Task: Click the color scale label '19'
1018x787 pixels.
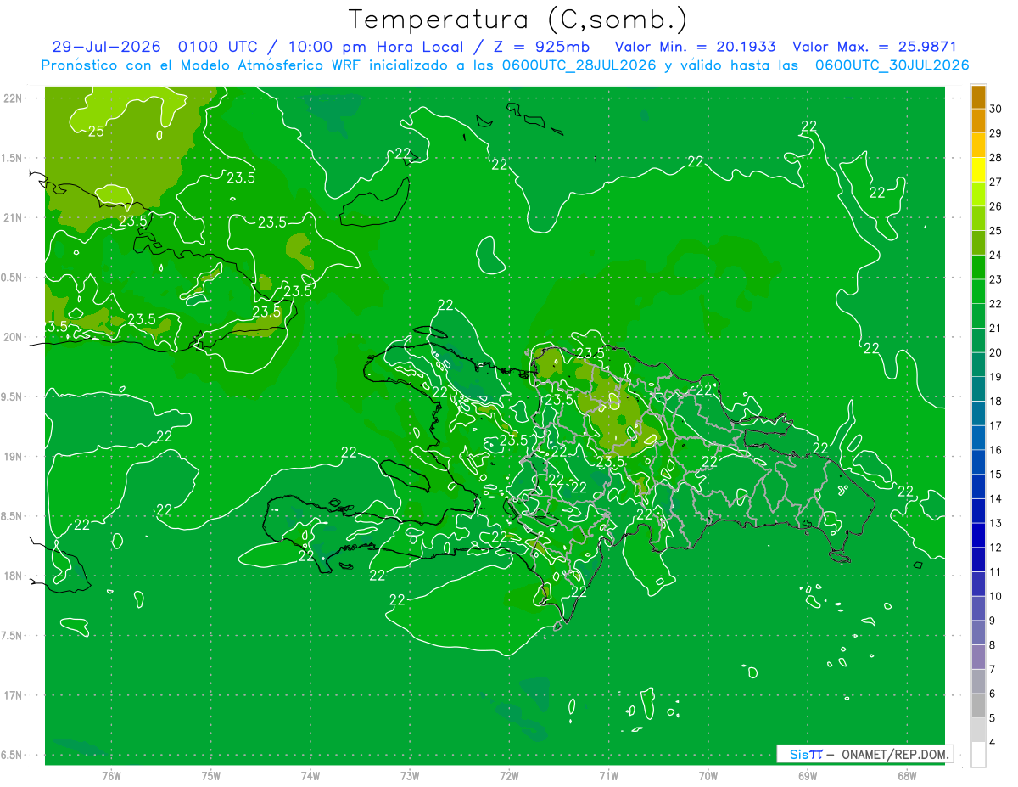Action: 996,377
